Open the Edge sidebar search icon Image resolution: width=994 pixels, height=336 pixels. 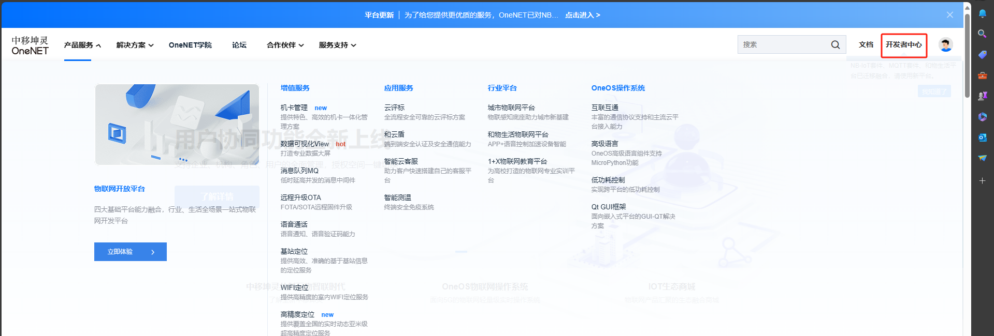point(982,34)
